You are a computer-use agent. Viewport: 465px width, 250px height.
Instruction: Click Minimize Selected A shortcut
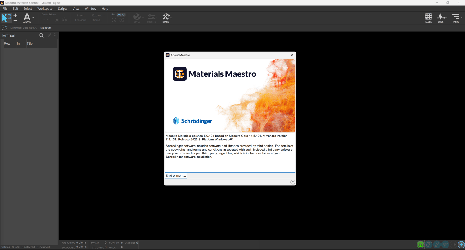23,28
